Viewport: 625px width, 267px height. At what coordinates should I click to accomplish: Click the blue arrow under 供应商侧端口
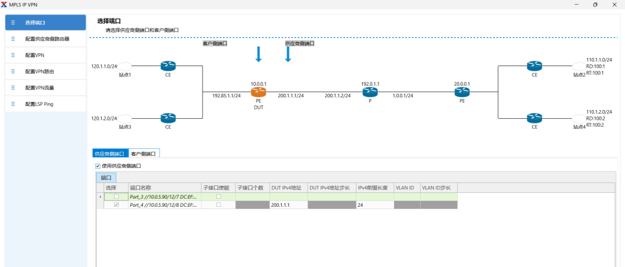(x=288, y=54)
